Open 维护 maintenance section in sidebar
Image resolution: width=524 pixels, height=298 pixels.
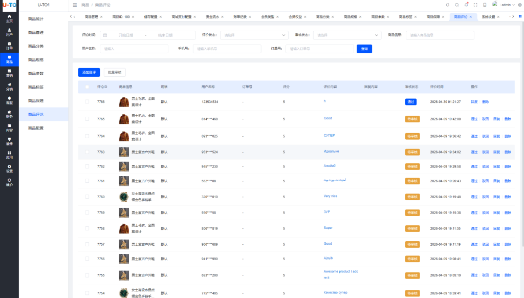(x=9, y=183)
